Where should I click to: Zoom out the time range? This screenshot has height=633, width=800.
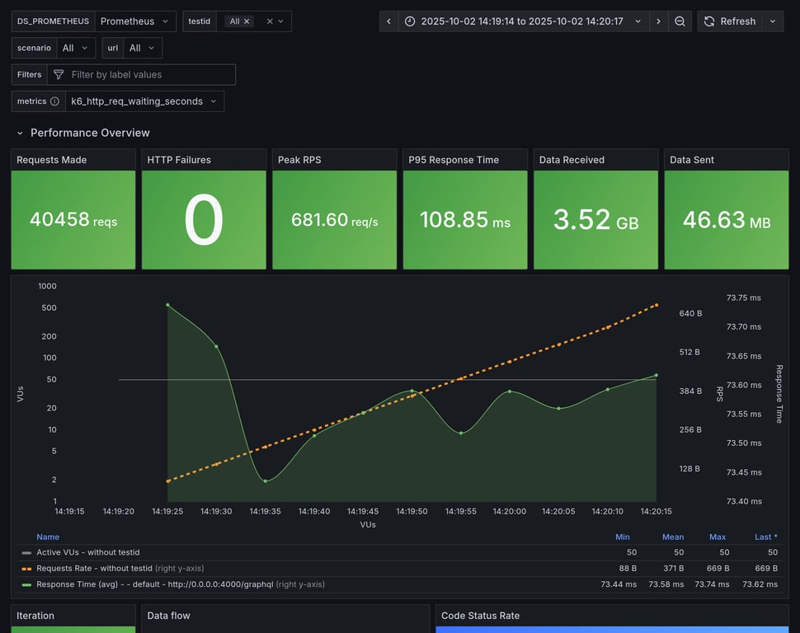[x=680, y=21]
